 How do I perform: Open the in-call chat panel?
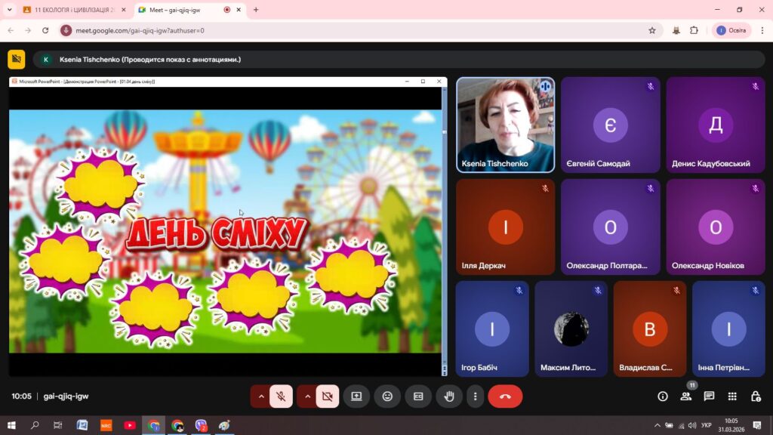(x=709, y=396)
